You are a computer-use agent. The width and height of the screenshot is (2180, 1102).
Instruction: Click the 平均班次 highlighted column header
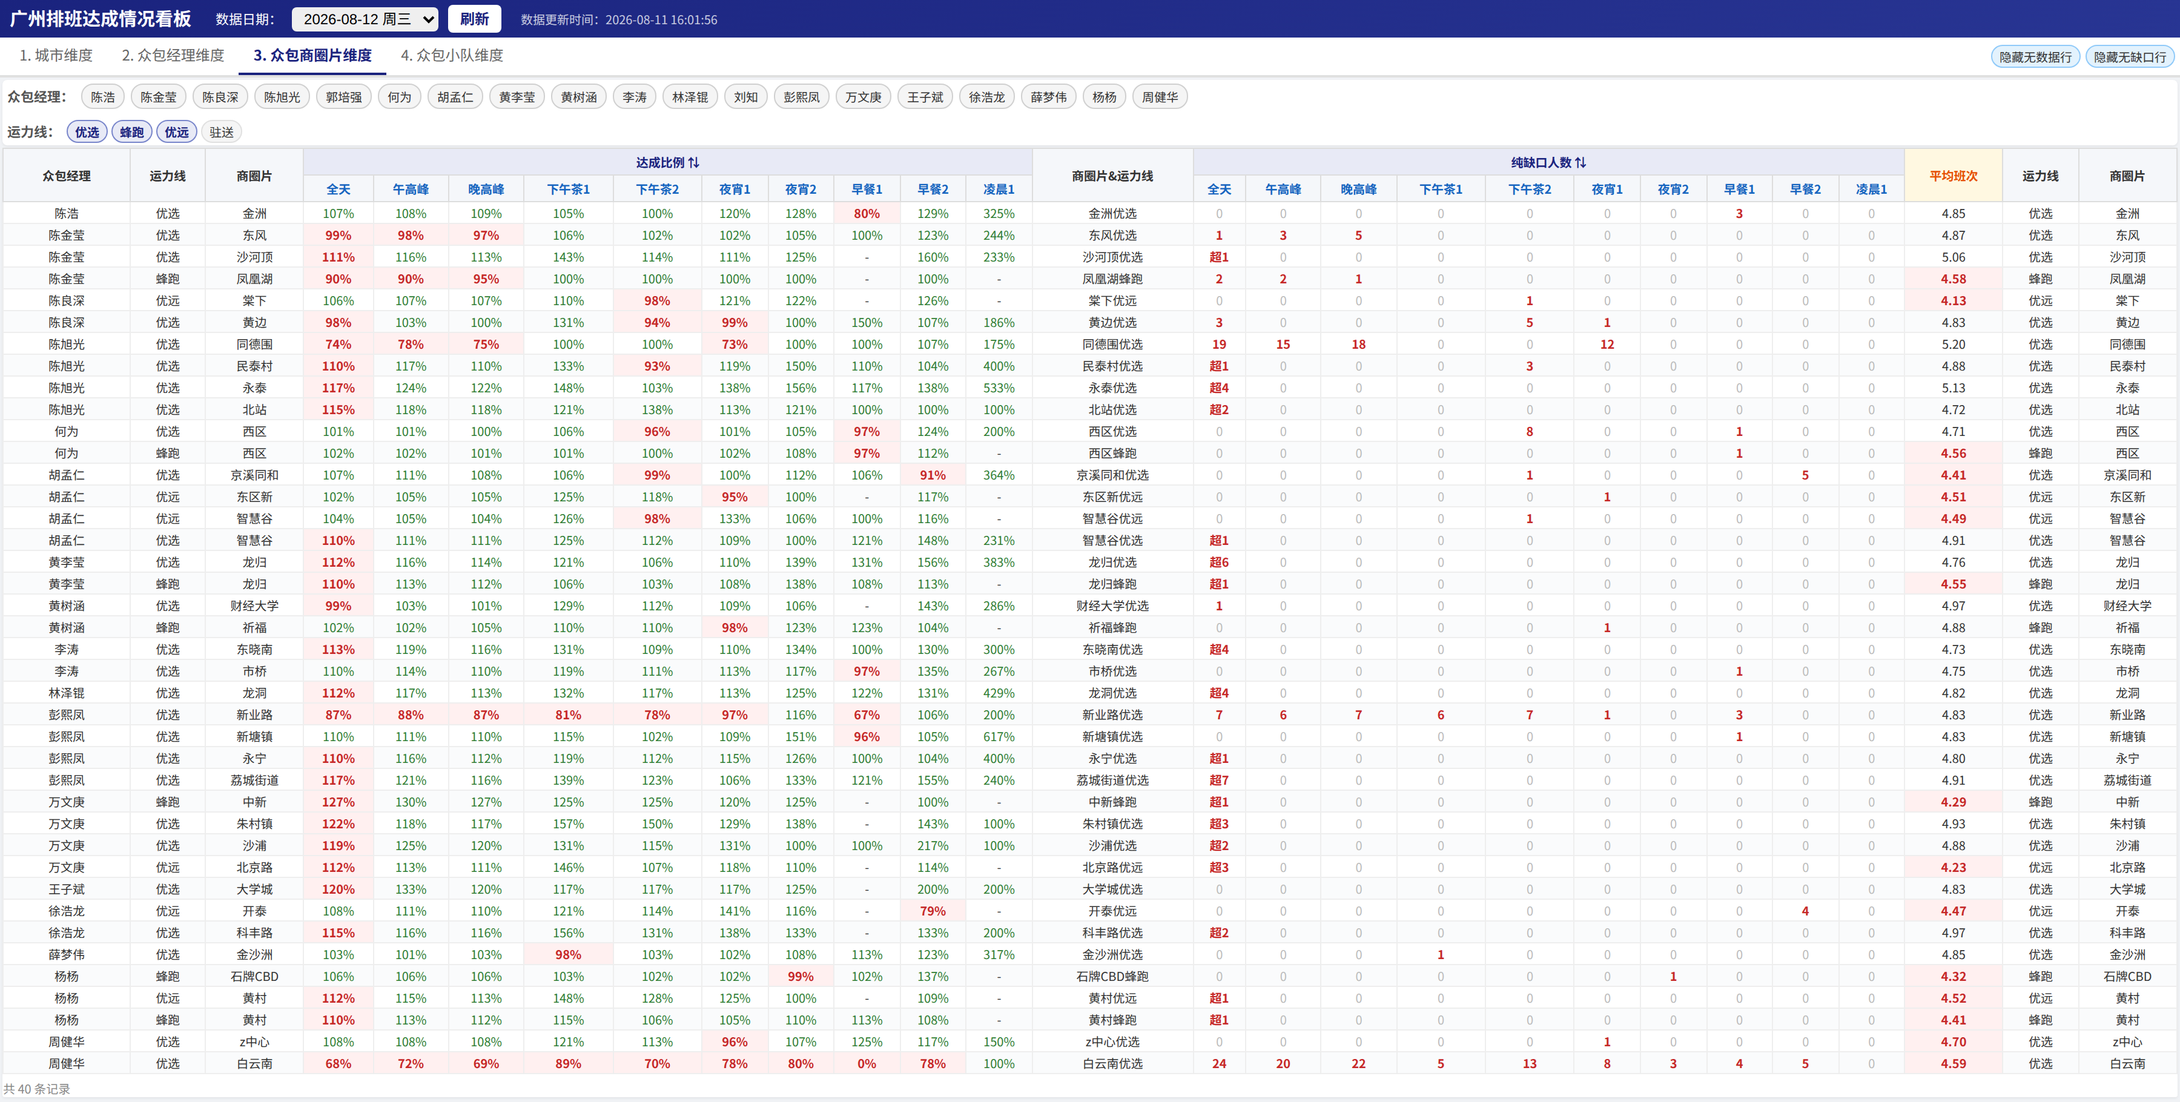(1953, 176)
